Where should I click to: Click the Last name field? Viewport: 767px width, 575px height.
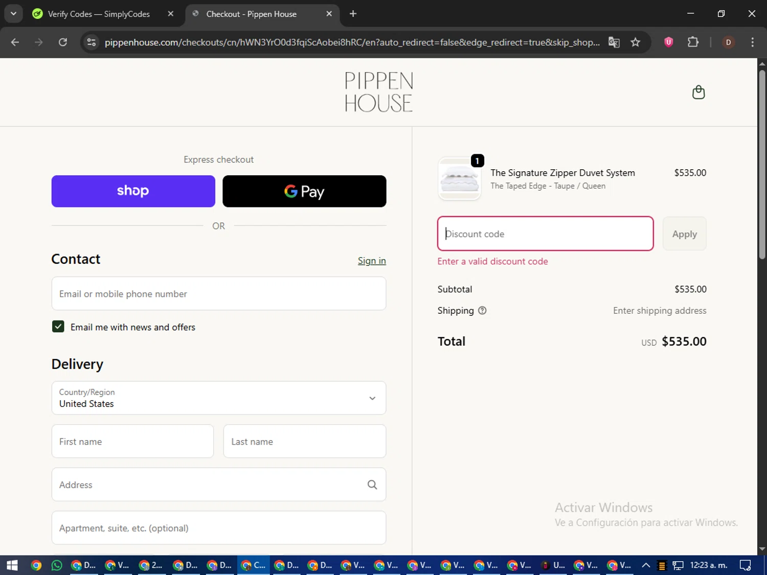click(305, 441)
